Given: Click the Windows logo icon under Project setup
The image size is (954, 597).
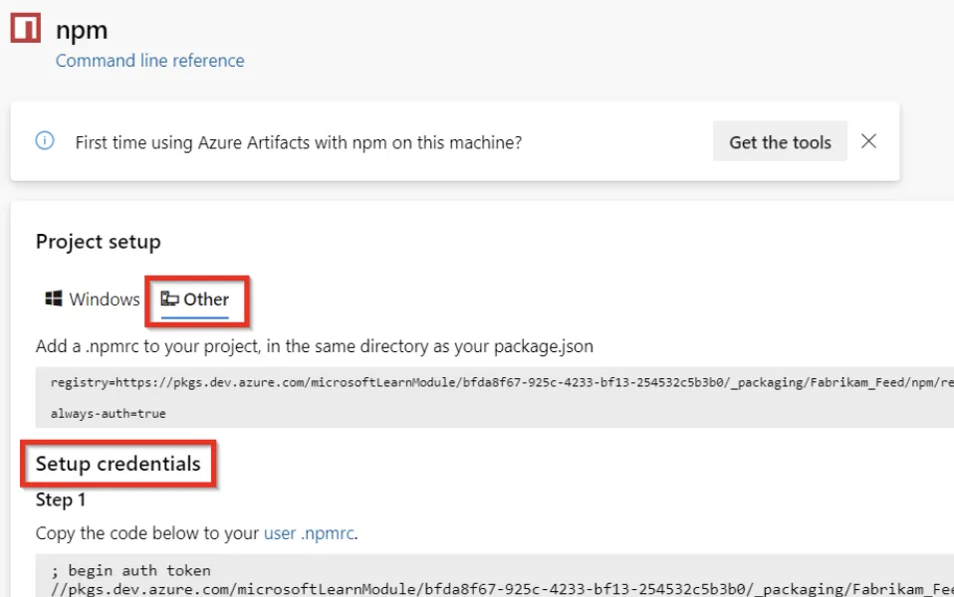Looking at the screenshot, I should (54, 299).
